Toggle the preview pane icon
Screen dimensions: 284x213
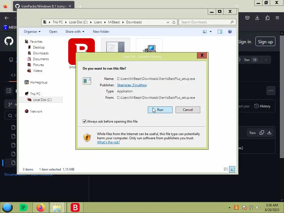(x=220, y=32)
